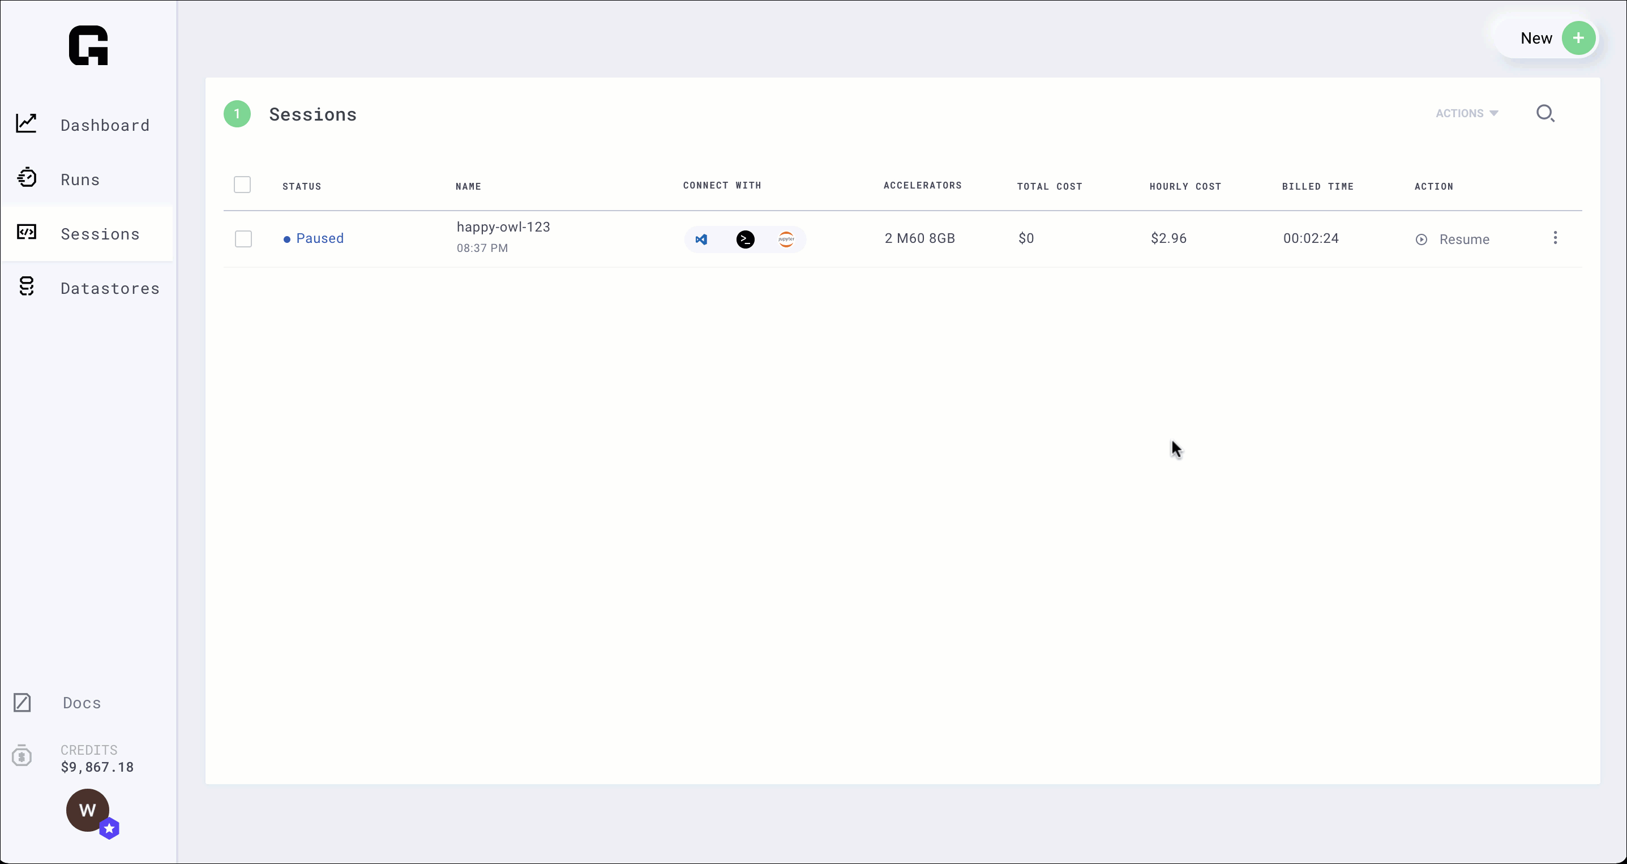Open the W user avatar

coord(88,810)
